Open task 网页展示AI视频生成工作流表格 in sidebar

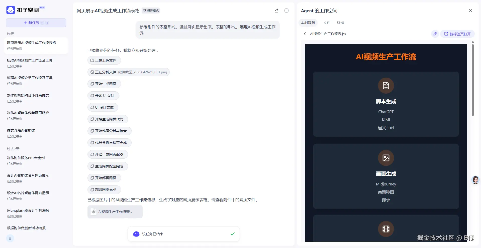point(36,46)
